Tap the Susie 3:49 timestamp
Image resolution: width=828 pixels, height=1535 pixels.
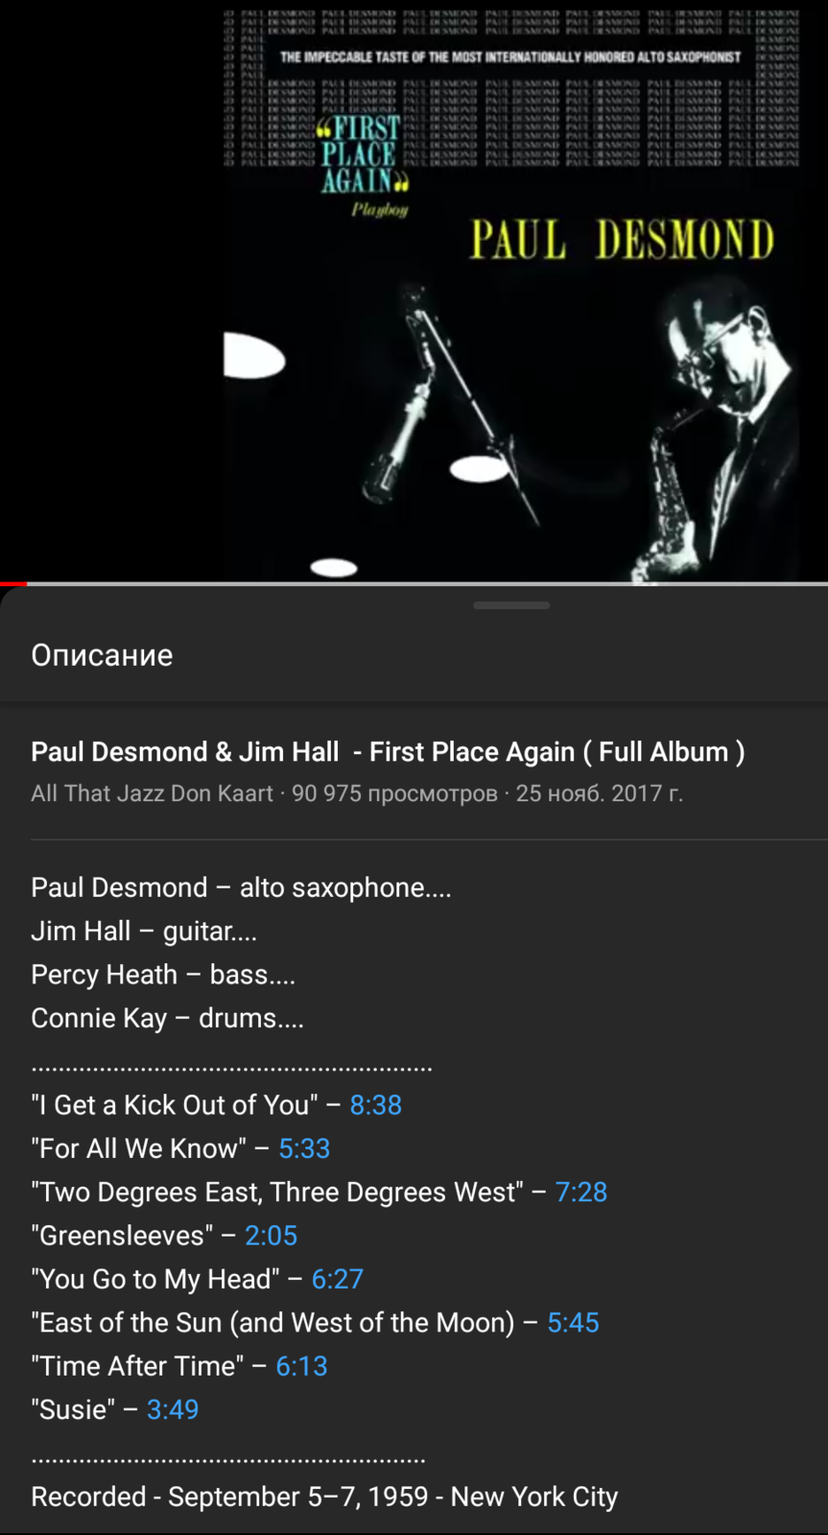tap(173, 1409)
